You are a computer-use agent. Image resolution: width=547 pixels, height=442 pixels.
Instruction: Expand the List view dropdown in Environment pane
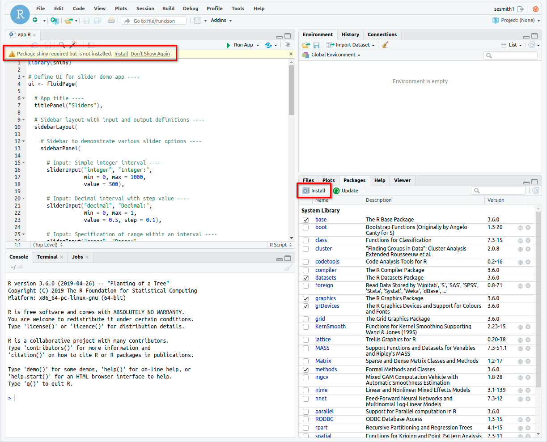click(521, 45)
